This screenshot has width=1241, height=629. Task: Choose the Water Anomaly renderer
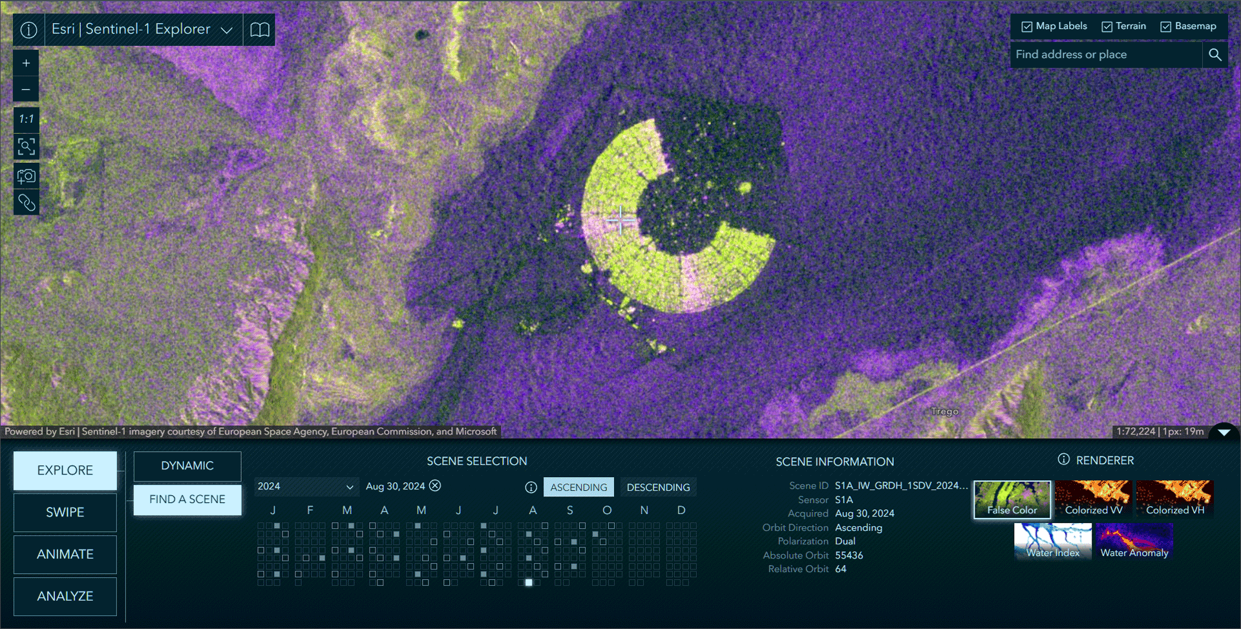1134,541
